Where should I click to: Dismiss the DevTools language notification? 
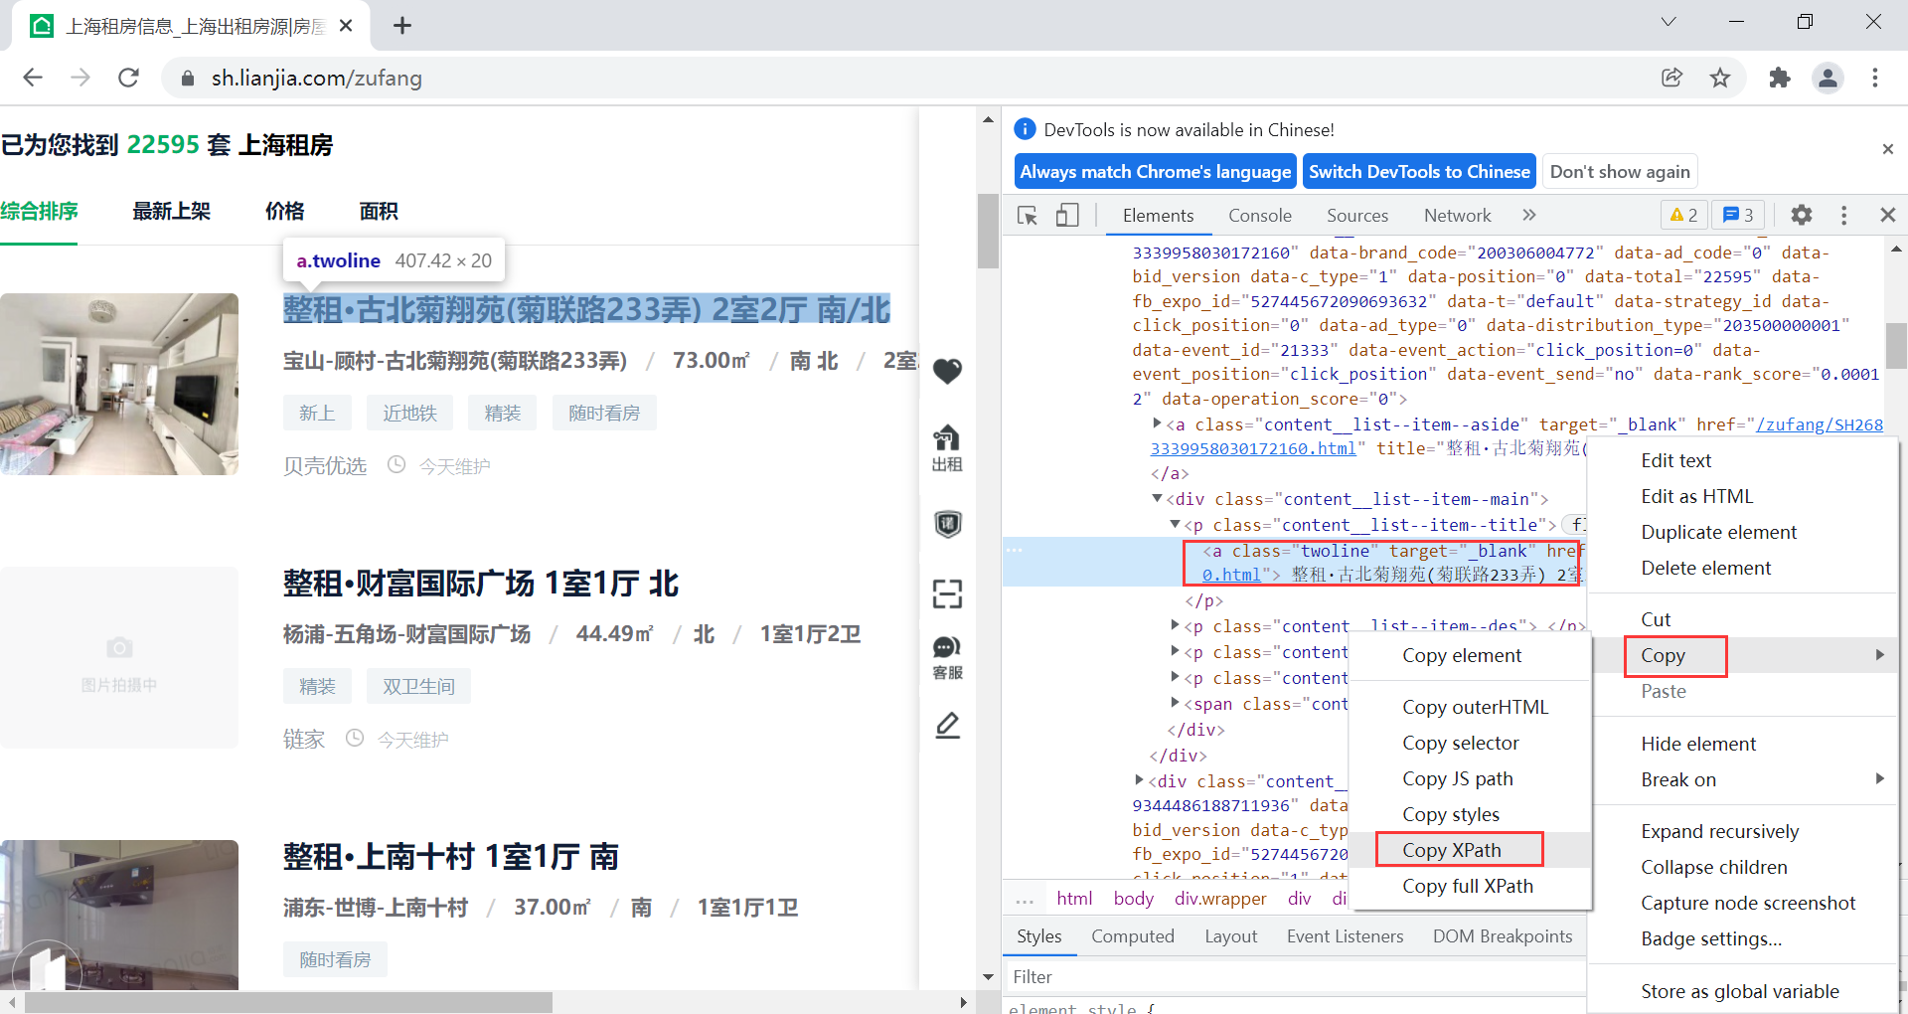pyautogui.click(x=1887, y=149)
